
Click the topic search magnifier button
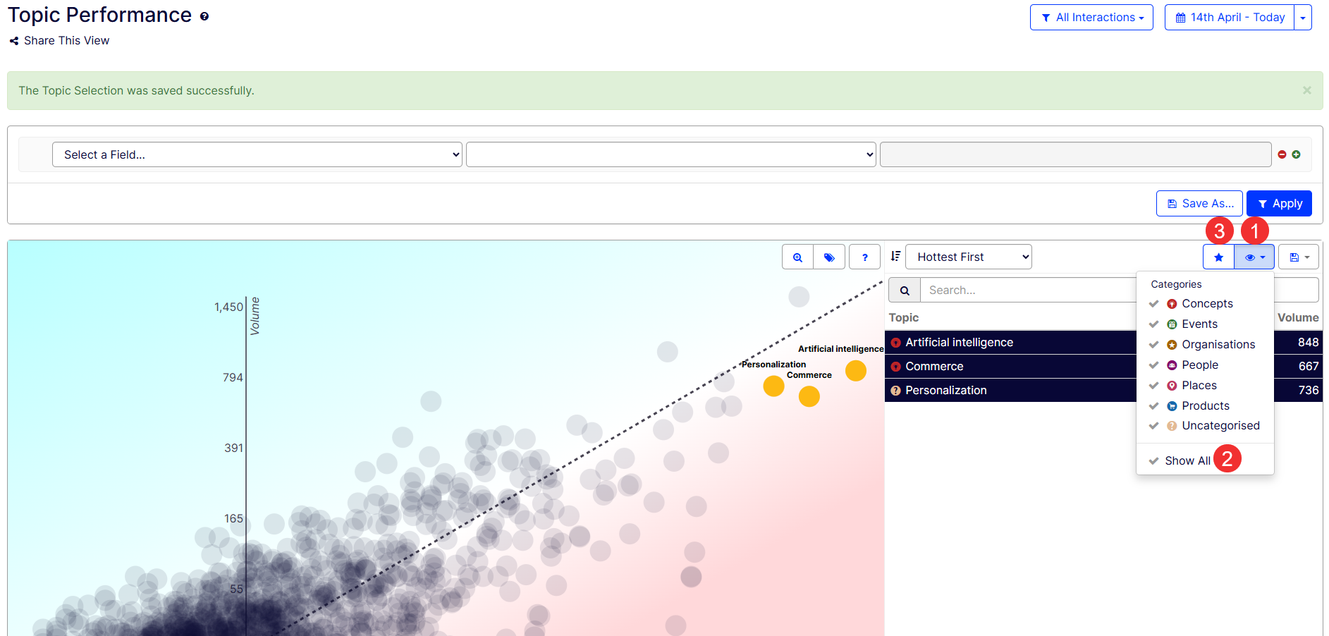tap(905, 290)
